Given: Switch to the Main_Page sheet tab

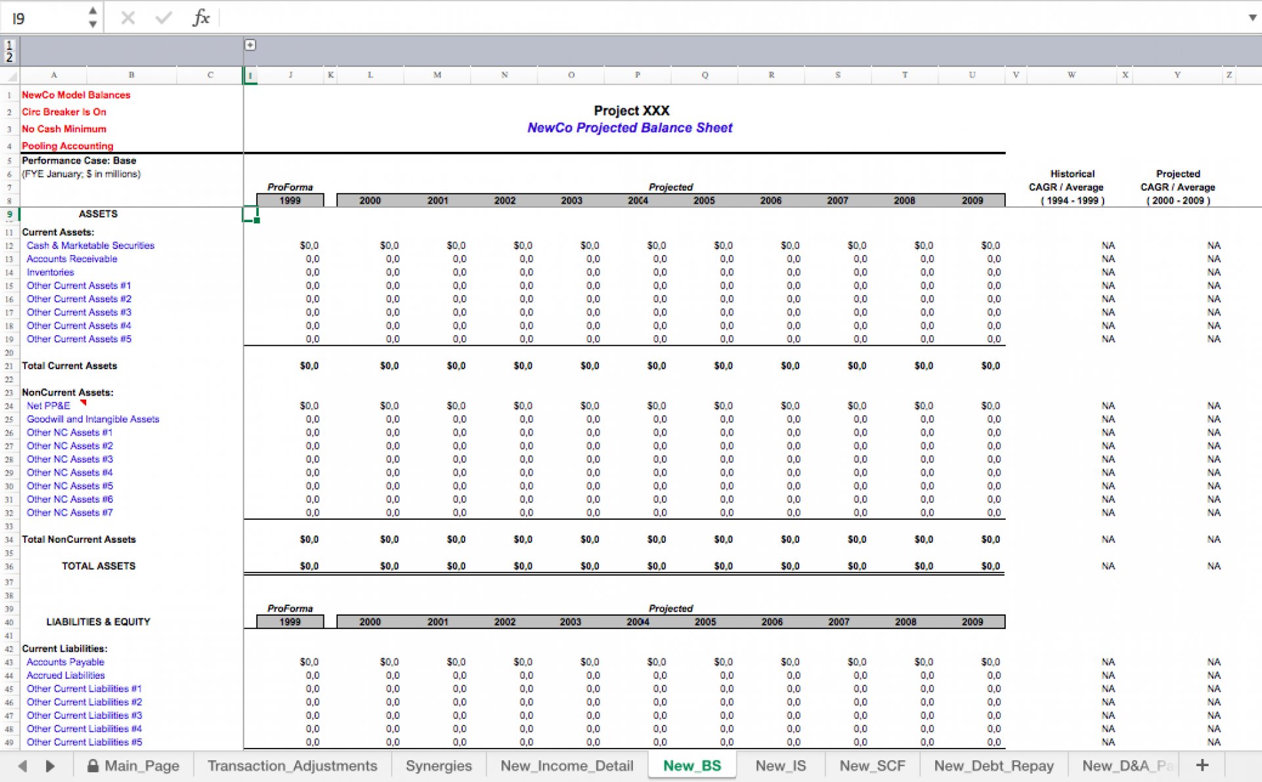Looking at the screenshot, I should point(133,766).
